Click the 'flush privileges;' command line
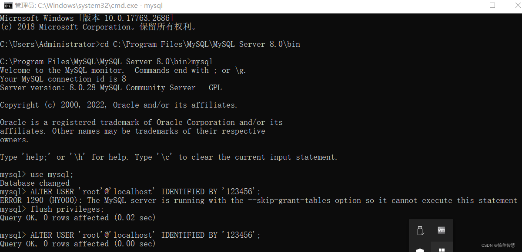The width and height of the screenshot is (522, 252). coord(52,209)
